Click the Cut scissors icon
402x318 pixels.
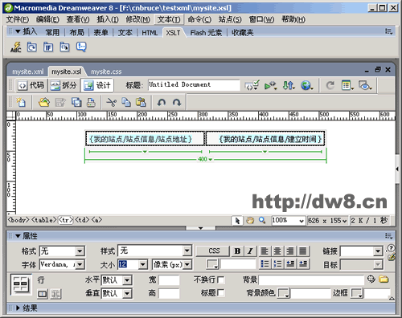tap(111, 102)
